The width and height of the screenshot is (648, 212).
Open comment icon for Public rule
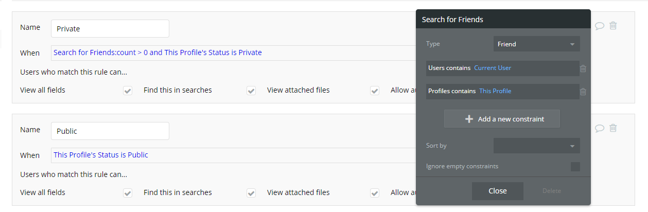point(600,128)
